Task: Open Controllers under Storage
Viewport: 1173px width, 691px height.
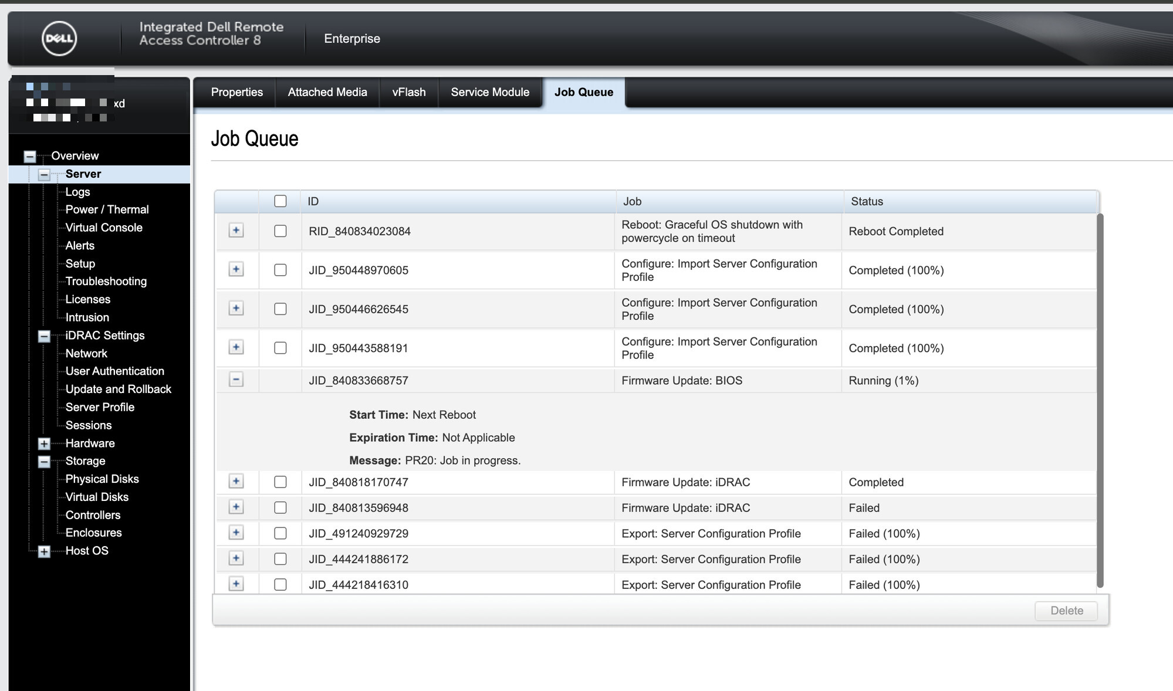Action: [93, 515]
